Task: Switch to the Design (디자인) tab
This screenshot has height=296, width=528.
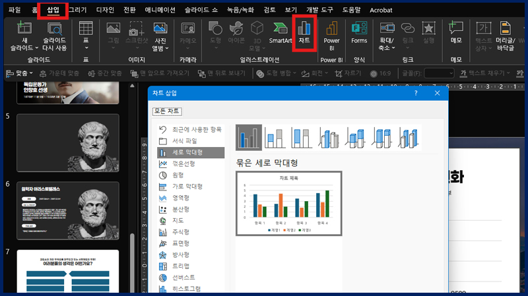Action: tap(105, 10)
